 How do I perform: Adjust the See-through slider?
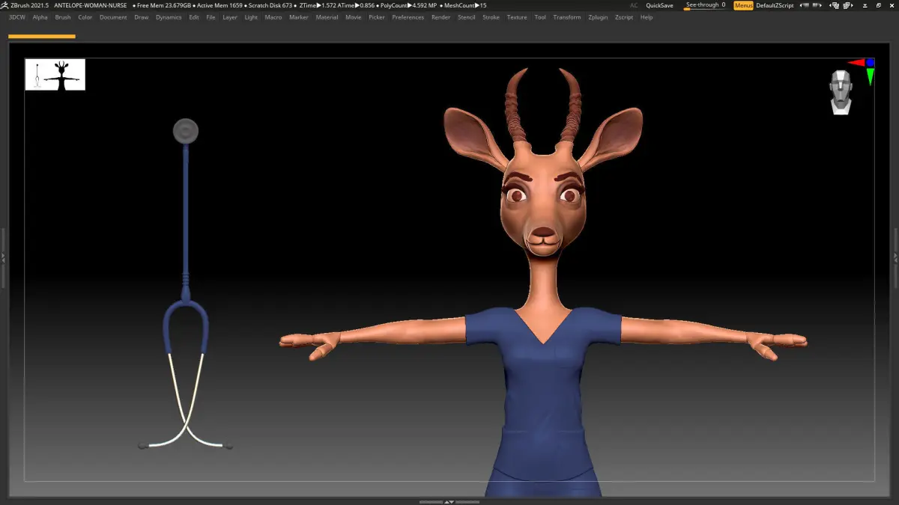point(705,5)
